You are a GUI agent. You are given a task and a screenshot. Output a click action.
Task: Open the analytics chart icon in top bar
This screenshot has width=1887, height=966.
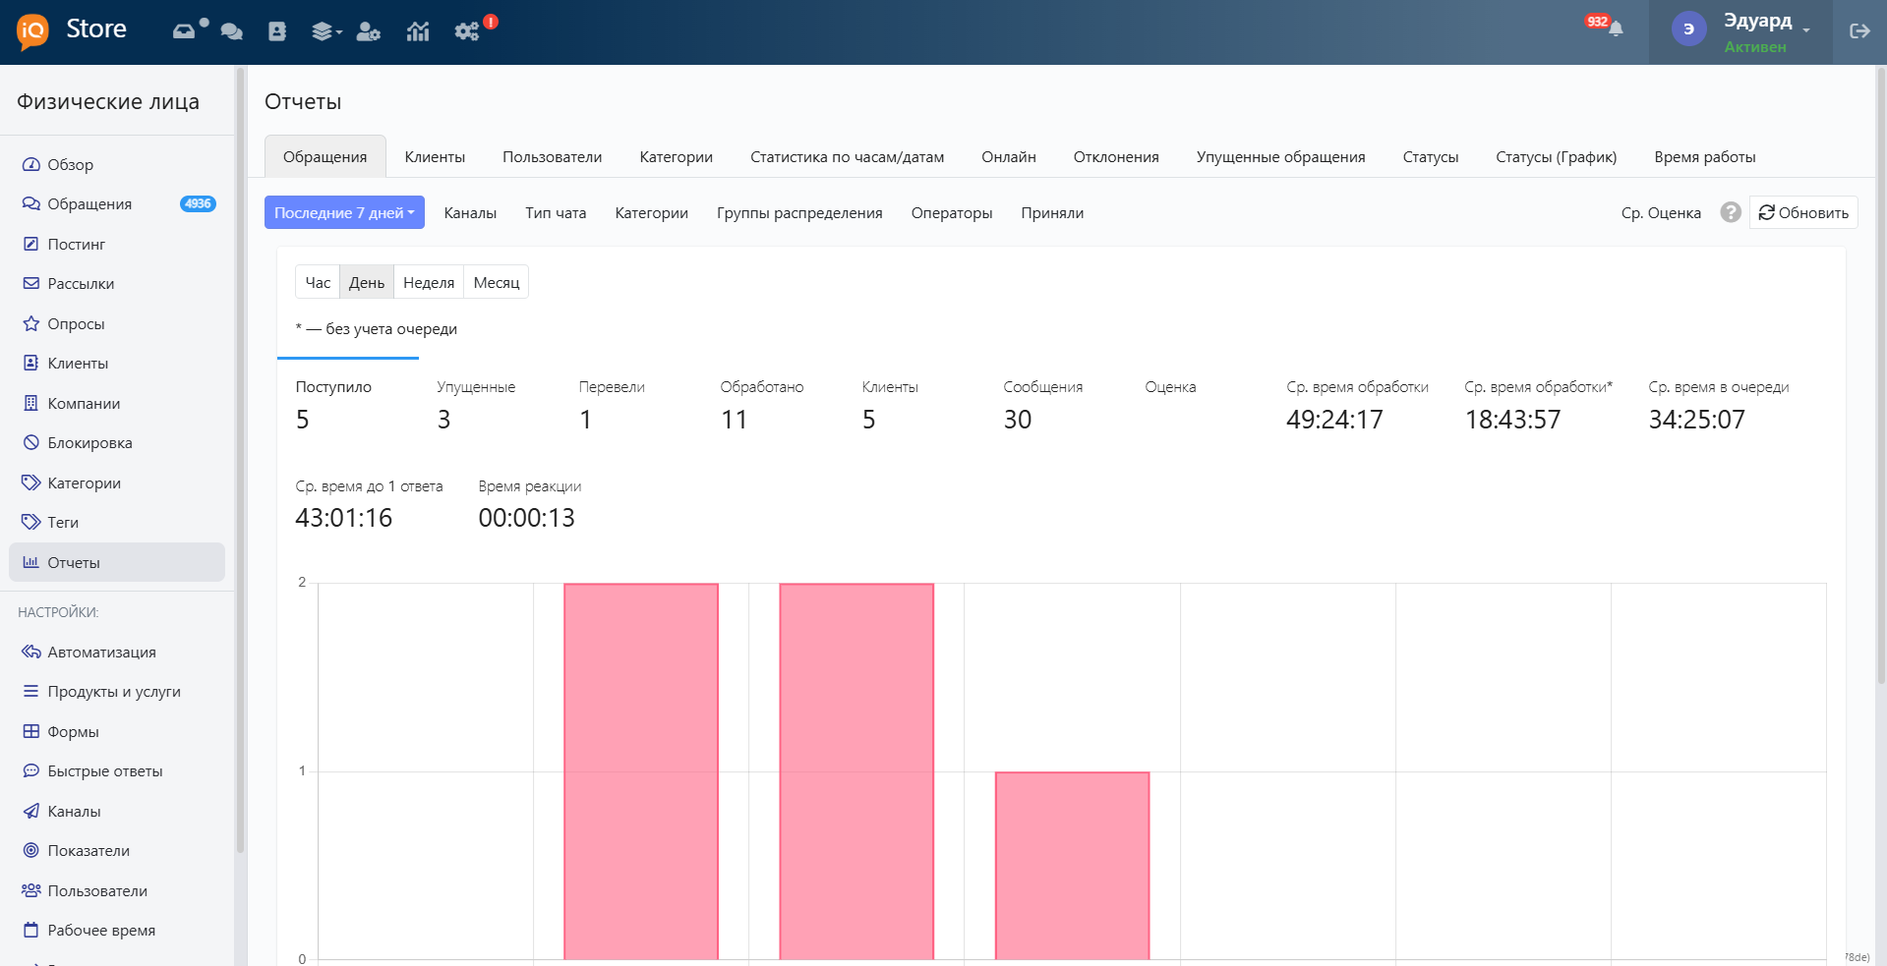pos(418,31)
